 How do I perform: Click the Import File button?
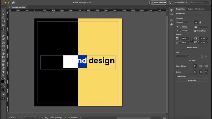point(192,80)
